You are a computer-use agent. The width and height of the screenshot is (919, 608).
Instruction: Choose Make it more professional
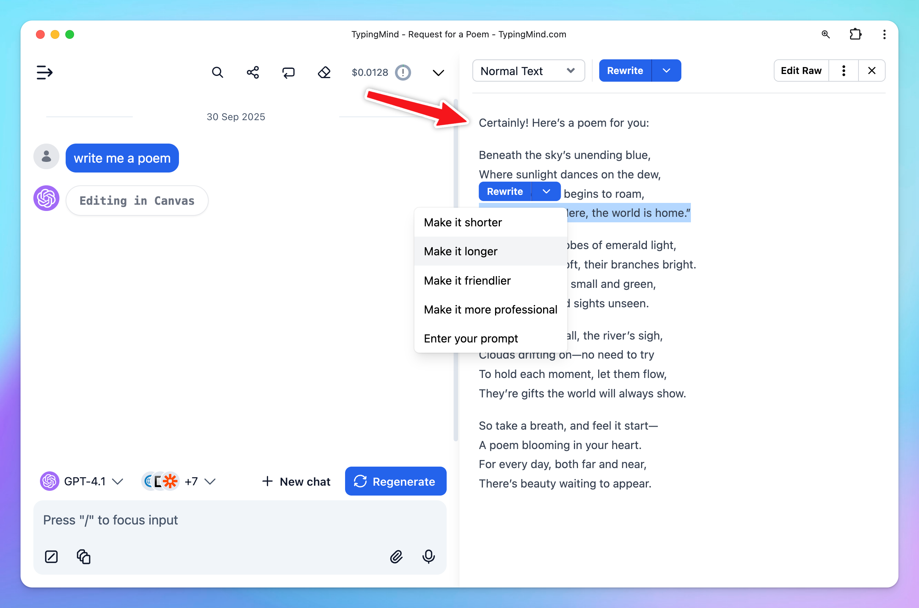490,309
